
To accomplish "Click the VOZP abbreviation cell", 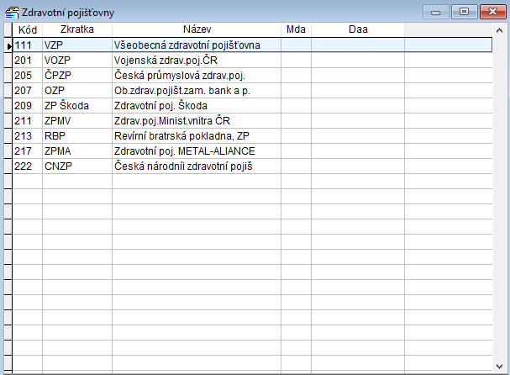I will pyautogui.click(x=77, y=61).
